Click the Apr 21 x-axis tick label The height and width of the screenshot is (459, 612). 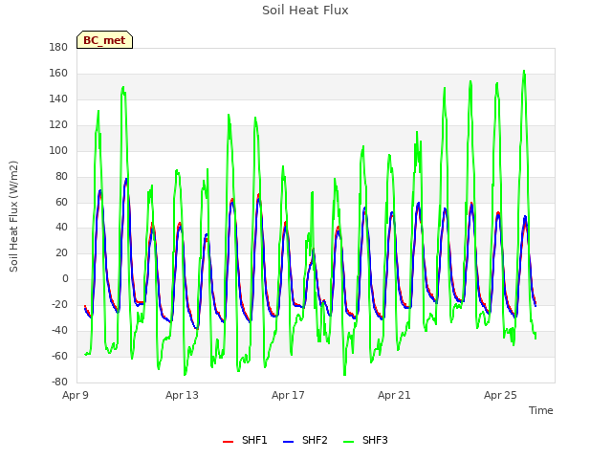coord(394,395)
